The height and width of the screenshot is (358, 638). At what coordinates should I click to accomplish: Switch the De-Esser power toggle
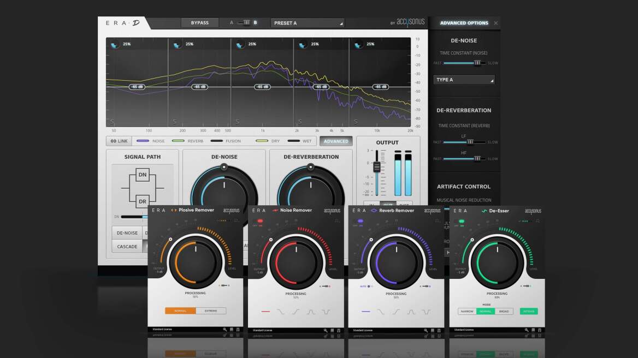click(462, 221)
